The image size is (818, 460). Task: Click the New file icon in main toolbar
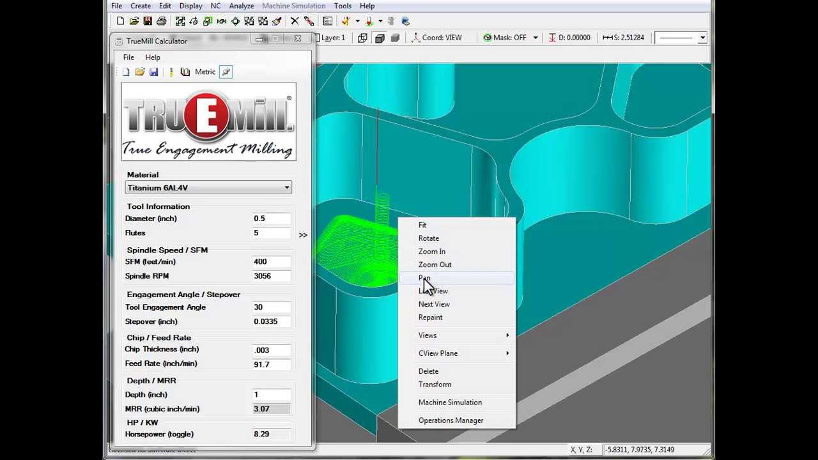point(120,21)
